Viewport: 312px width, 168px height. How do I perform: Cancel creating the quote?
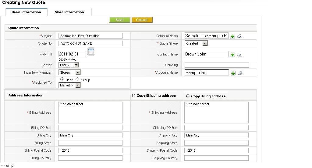(142, 20)
